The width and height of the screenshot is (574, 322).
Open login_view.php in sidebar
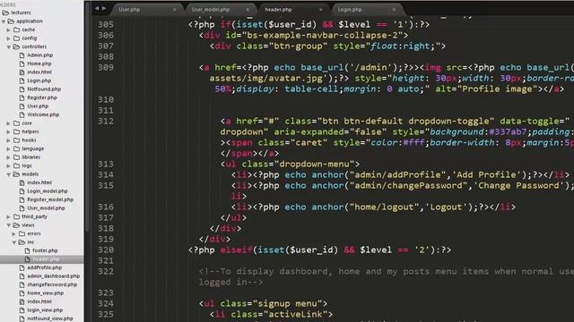click(x=45, y=310)
